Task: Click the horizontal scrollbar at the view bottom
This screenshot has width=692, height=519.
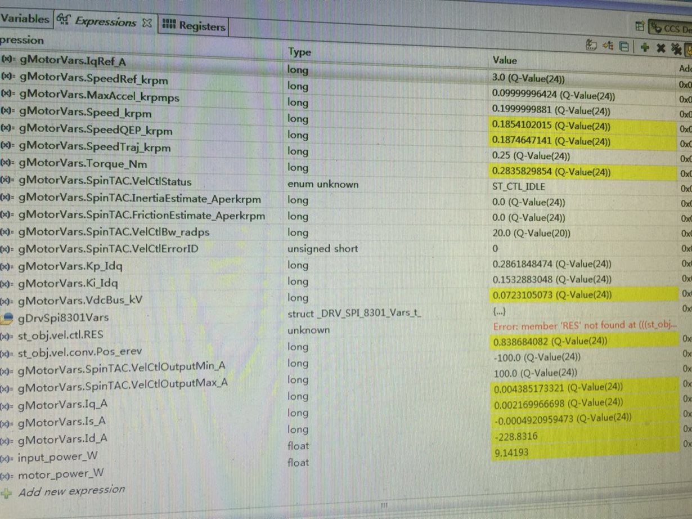Action: [x=384, y=505]
